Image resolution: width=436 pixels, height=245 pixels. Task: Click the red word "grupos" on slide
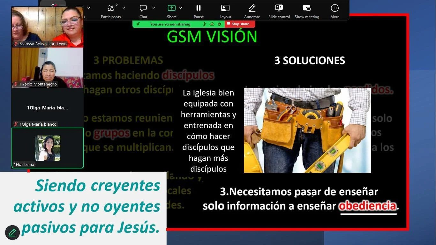112,133
